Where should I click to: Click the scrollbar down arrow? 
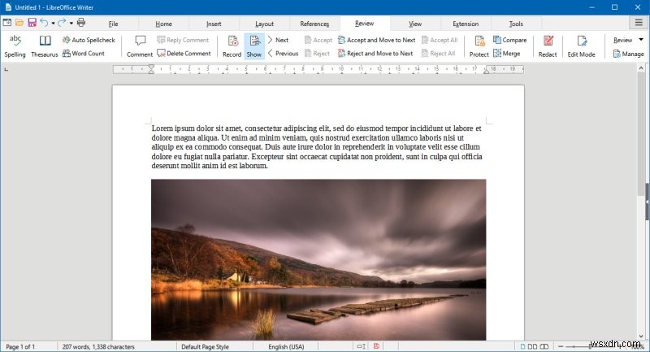coord(641,337)
